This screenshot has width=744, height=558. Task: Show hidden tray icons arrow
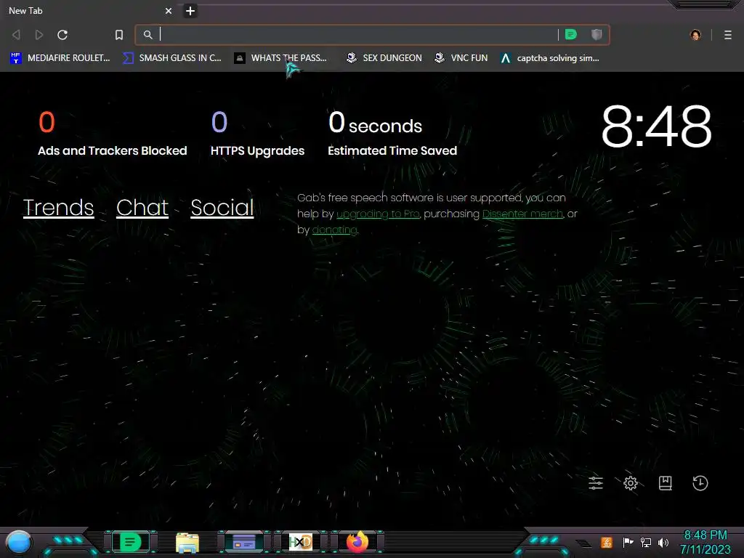pyautogui.click(x=584, y=543)
